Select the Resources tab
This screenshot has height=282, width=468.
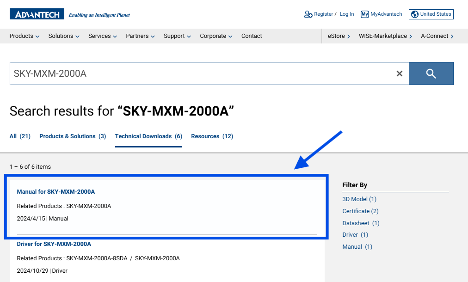click(x=212, y=136)
